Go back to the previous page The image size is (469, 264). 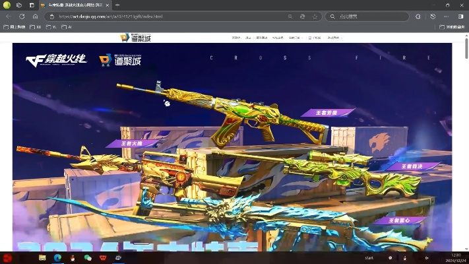(x=9, y=16)
